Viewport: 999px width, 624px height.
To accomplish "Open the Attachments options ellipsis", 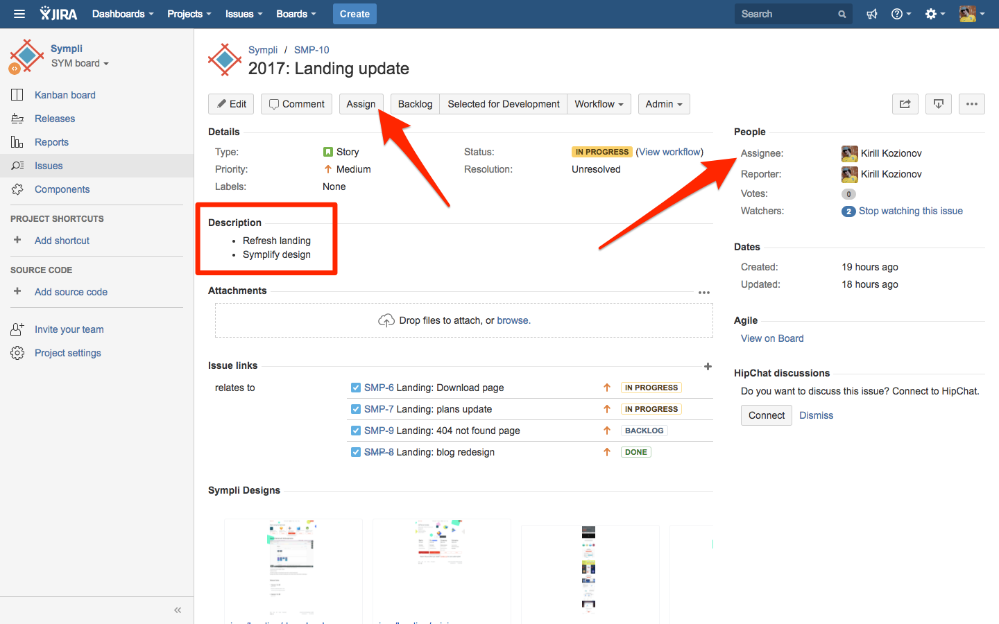I will pyautogui.click(x=704, y=293).
